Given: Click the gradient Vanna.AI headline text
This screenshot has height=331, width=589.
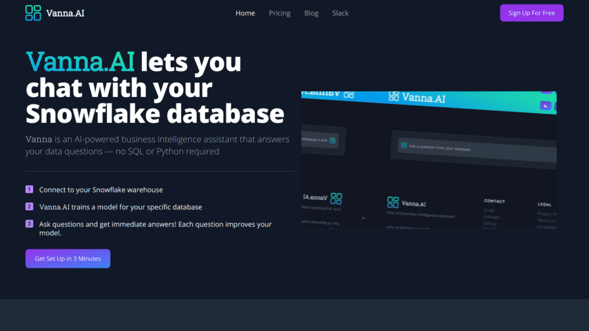Looking at the screenshot, I should (x=81, y=61).
